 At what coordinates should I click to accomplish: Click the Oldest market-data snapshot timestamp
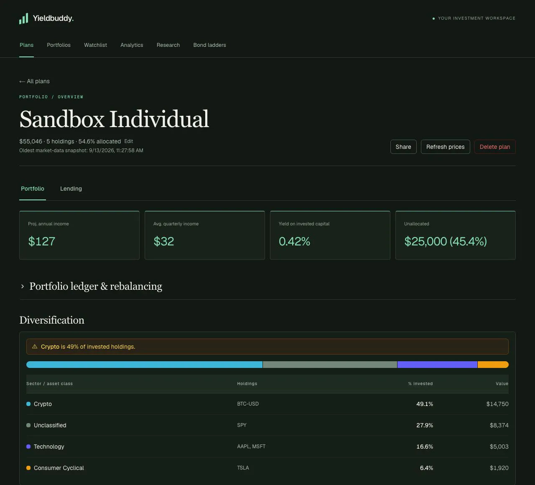click(81, 151)
